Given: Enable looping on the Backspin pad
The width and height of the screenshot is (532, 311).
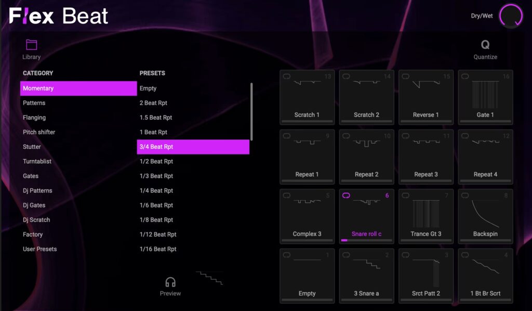Looking at the screenshot, I should pos(464,196).
